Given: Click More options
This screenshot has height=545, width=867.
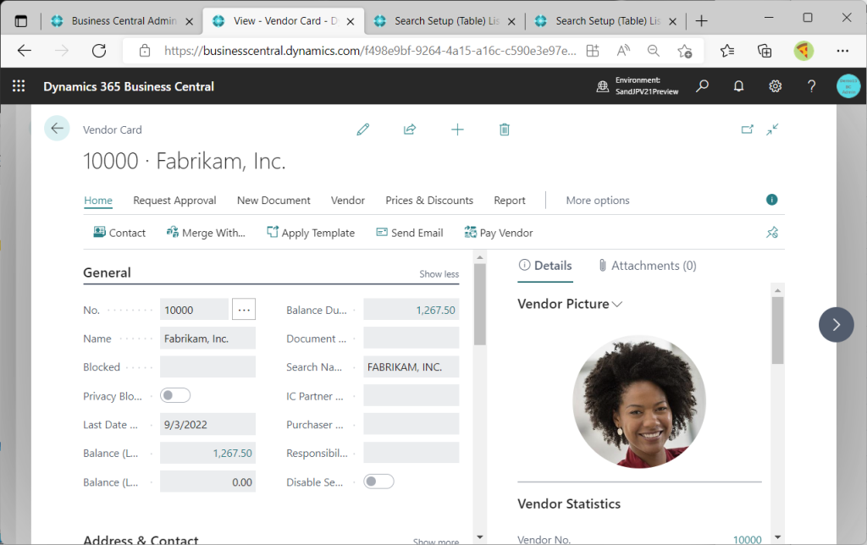Looking at the screenshot, I should point(598,200).
